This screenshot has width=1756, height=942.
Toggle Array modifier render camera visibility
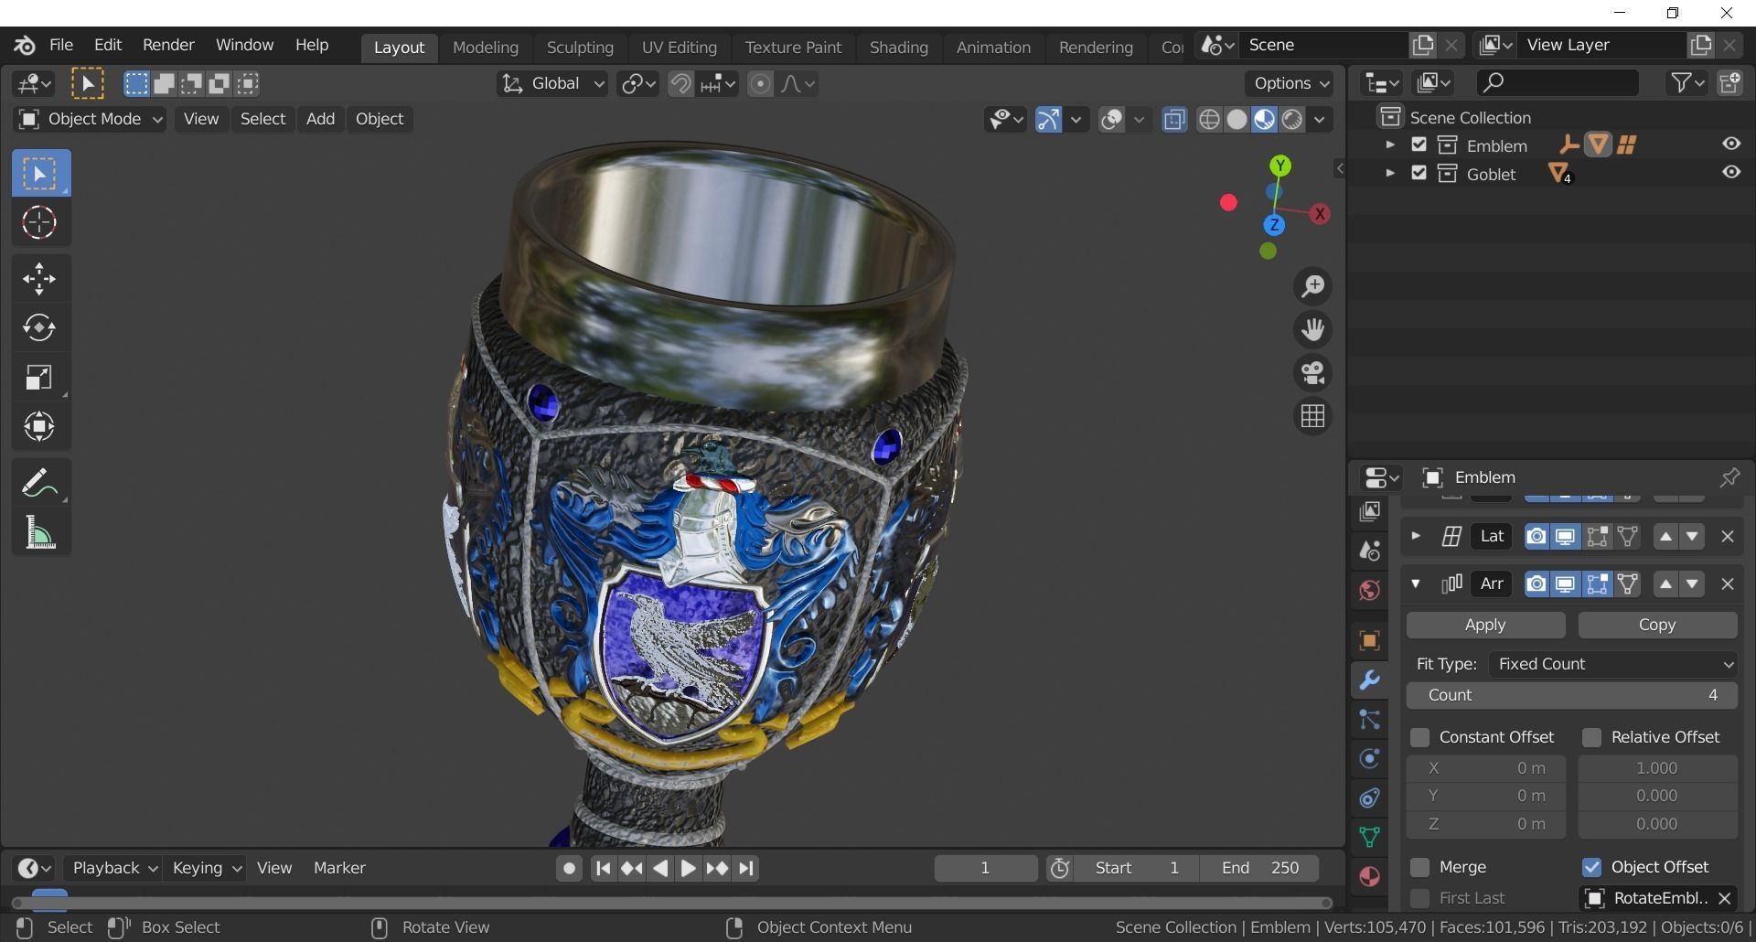(x=1536, y=584)
